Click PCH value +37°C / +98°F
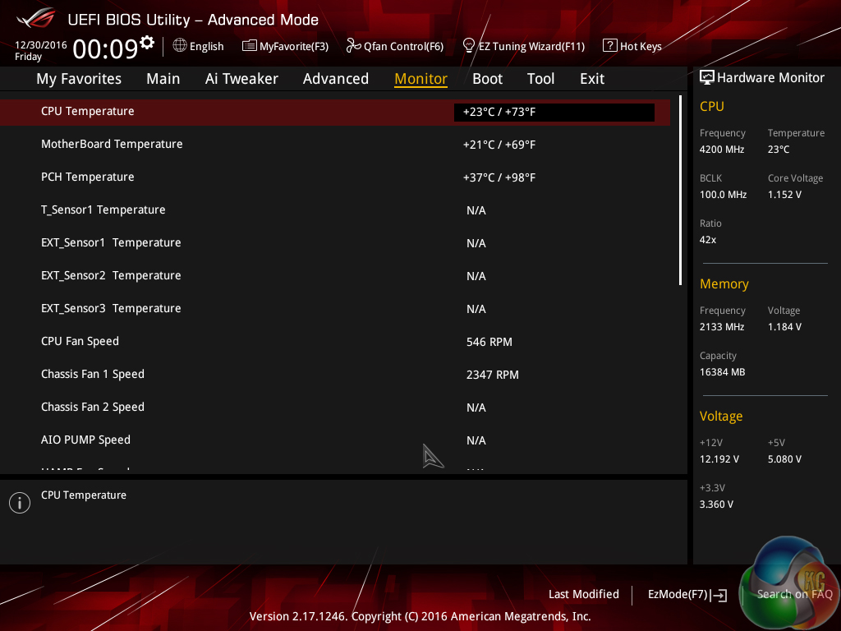Image resolution: width=841 pixels, height=631 pixels. coord(499,177)
